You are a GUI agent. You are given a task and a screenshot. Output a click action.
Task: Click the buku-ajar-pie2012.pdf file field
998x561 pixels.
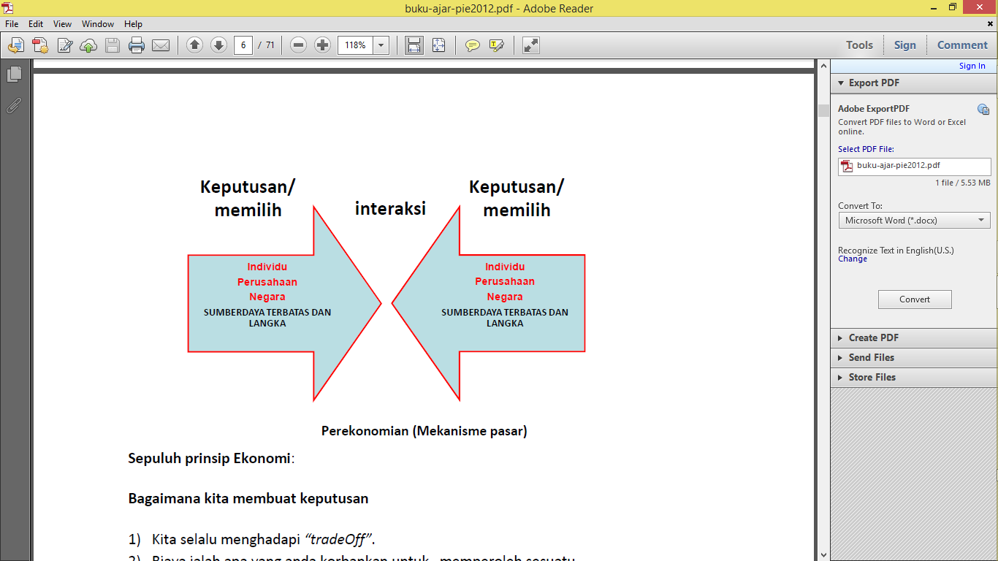click(914, 166)
